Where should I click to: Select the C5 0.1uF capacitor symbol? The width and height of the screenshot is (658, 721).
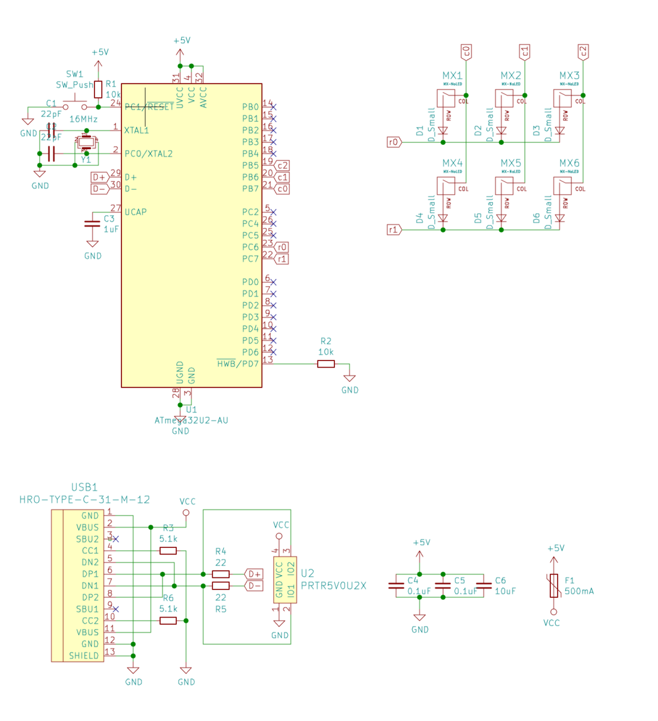coord(443,585)
